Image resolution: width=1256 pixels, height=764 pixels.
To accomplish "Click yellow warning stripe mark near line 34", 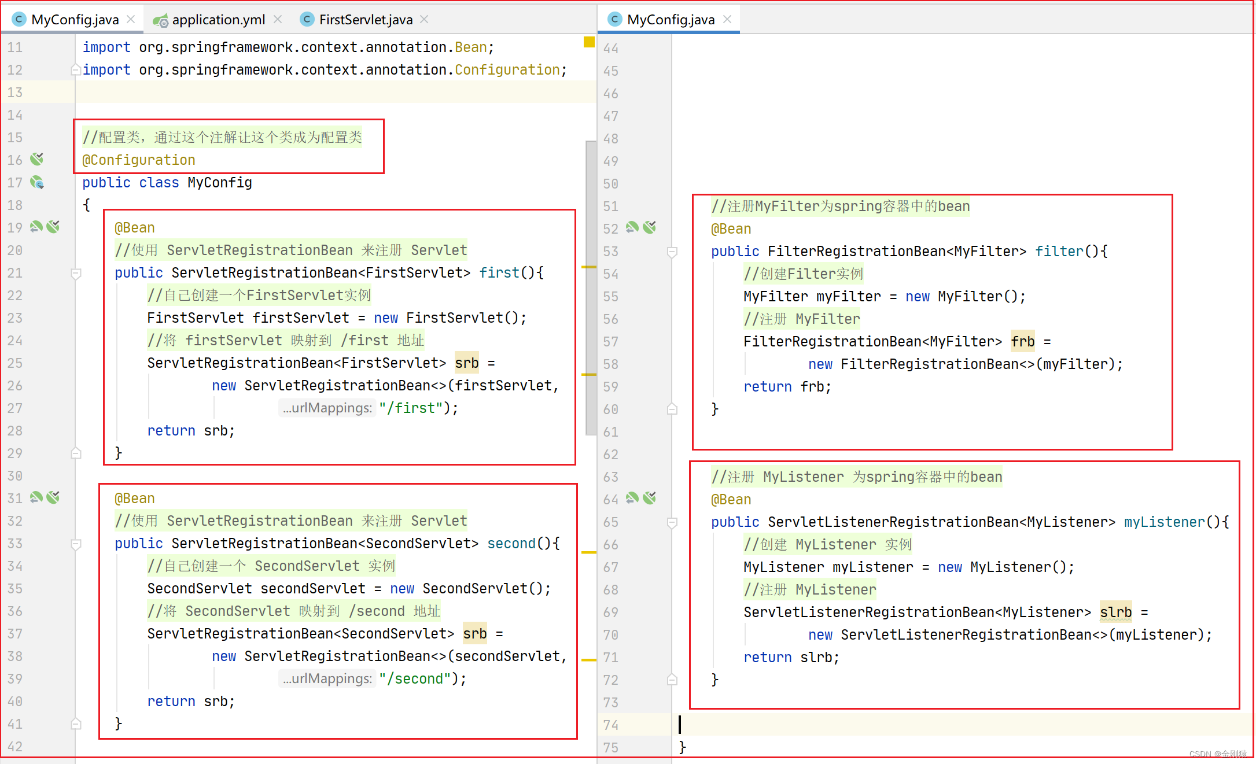I will [589, 552].
